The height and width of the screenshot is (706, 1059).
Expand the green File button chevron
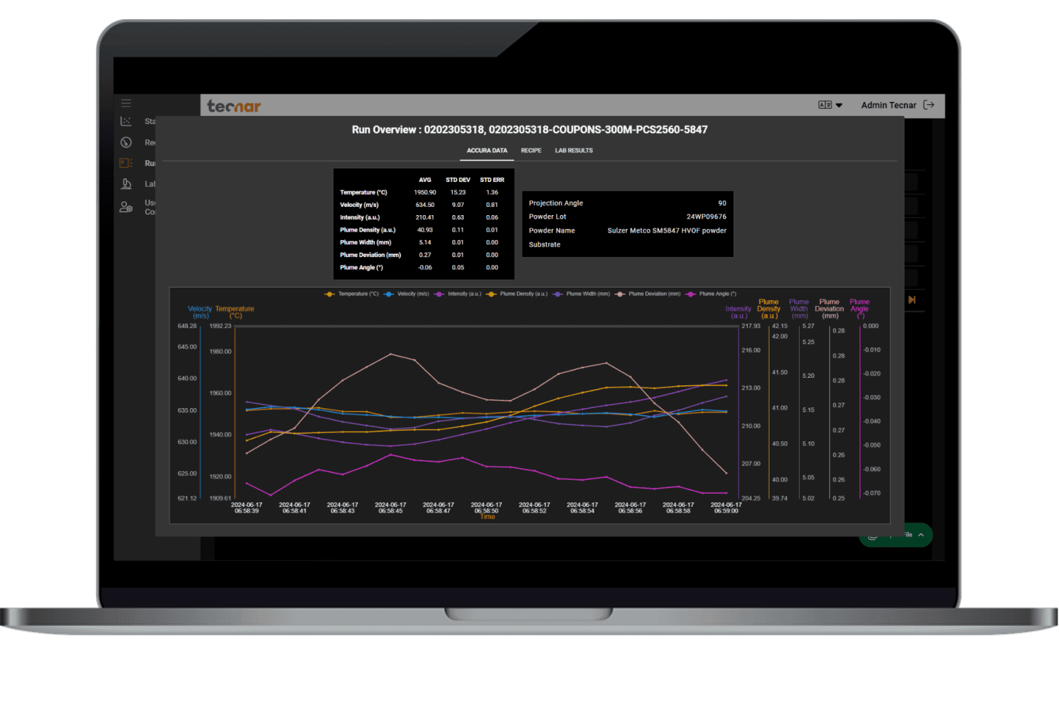(920, 535)
